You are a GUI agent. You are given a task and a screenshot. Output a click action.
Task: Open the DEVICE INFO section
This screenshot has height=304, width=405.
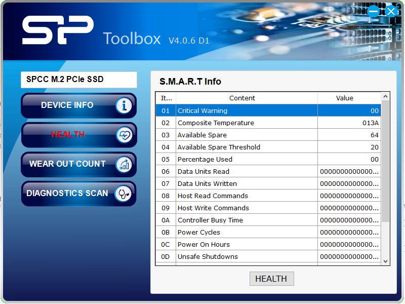[68, 105]
